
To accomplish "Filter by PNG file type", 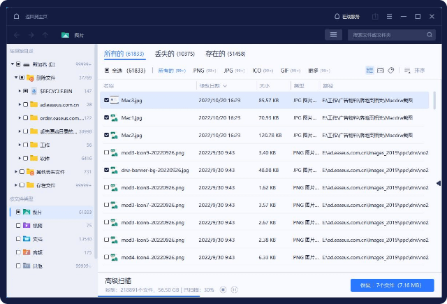I will [x=203, y=71].
